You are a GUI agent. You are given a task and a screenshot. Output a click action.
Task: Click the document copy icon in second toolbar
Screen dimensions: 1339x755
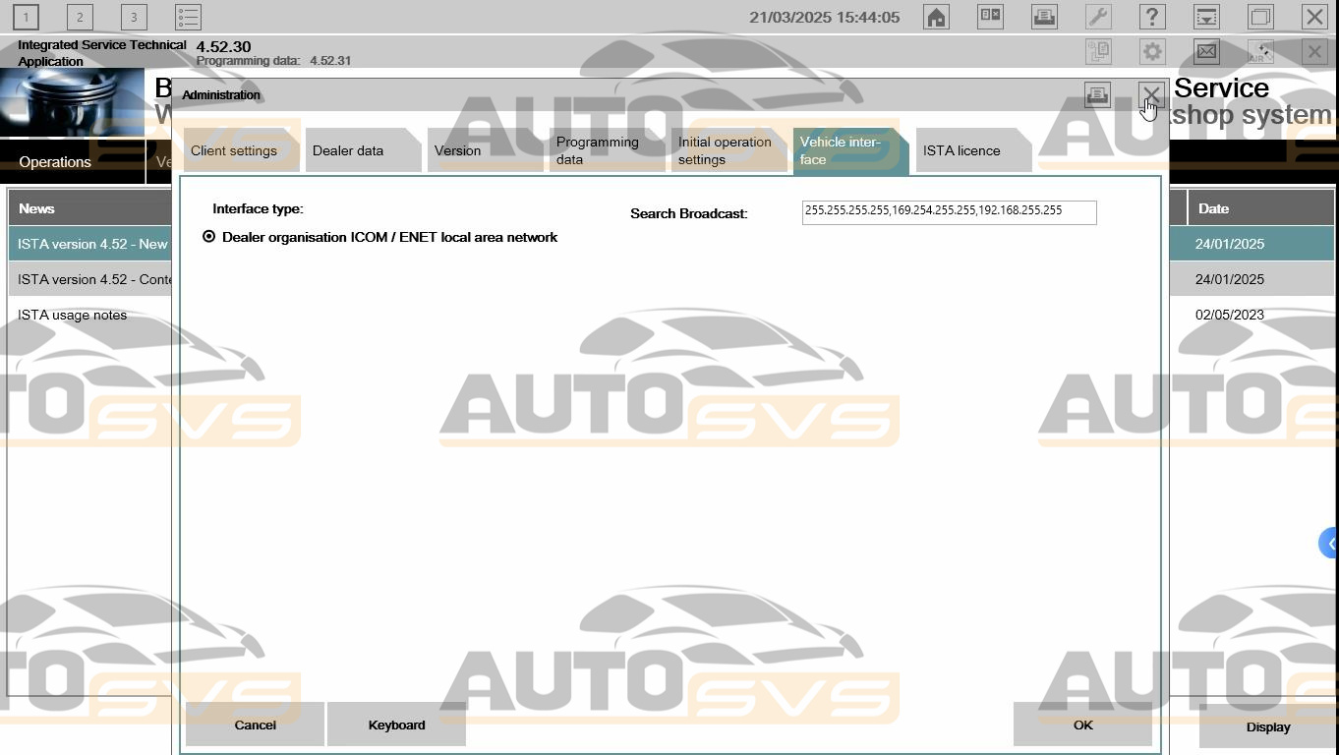pos(1098,51)
